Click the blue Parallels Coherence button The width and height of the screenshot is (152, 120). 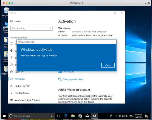[x=12, y=3]
